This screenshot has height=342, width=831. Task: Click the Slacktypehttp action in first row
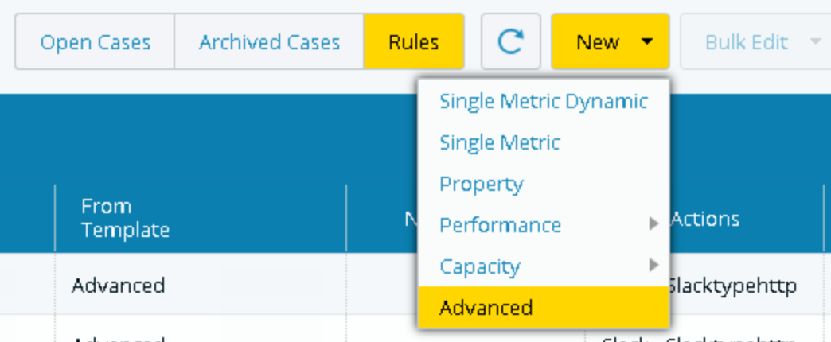tap(734, 285)
